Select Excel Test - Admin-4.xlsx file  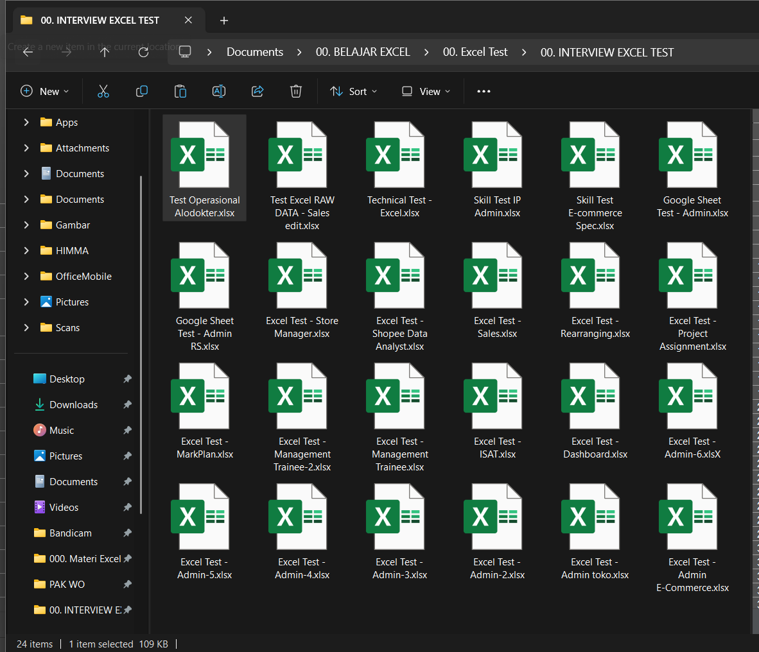point(302,530)
